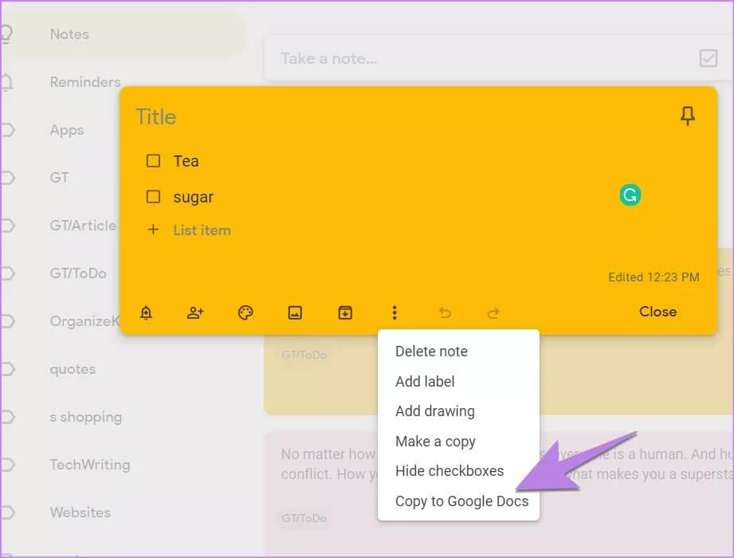Image resolution: width=734 pixels, height=558 pixels.
Task: Click the green Grammarly icon
Action: pos(630,195)
